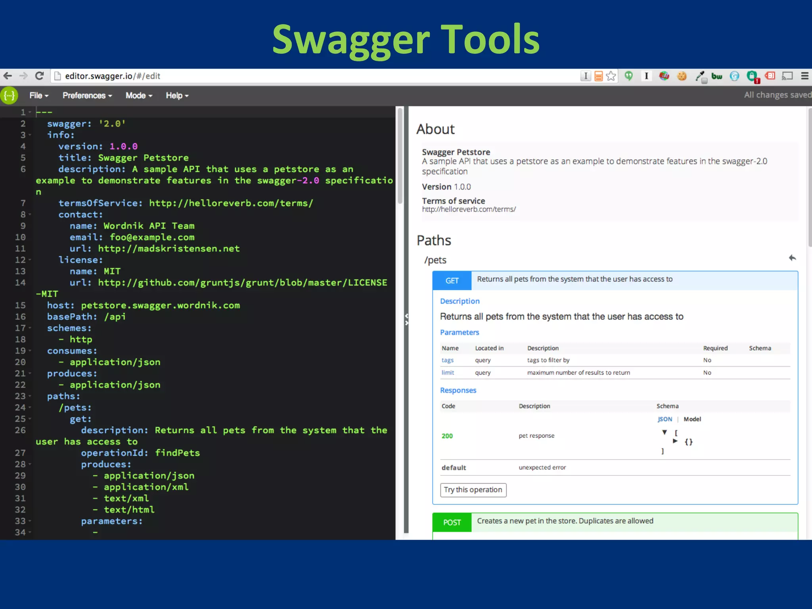Click 'host: petstore.swagger.wordnik.com' line
This screenshot has width=812, height=609.
144,306
